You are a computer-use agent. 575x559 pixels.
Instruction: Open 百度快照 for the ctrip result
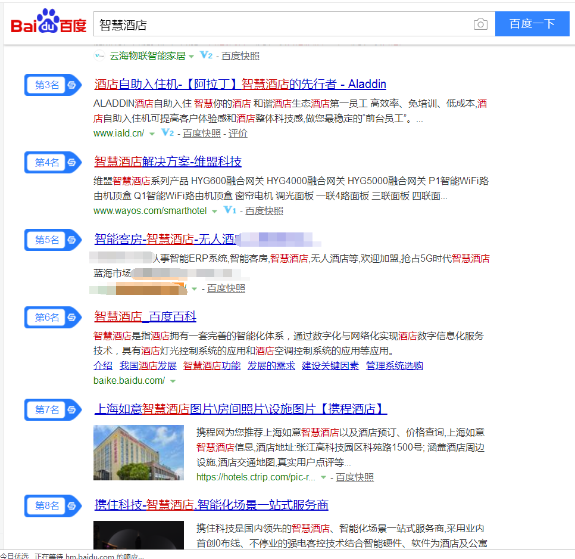[x=355, y=477]
